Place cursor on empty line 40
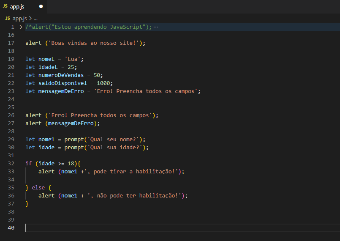Screen dimensions: 340x241 (x=182, y=228)
